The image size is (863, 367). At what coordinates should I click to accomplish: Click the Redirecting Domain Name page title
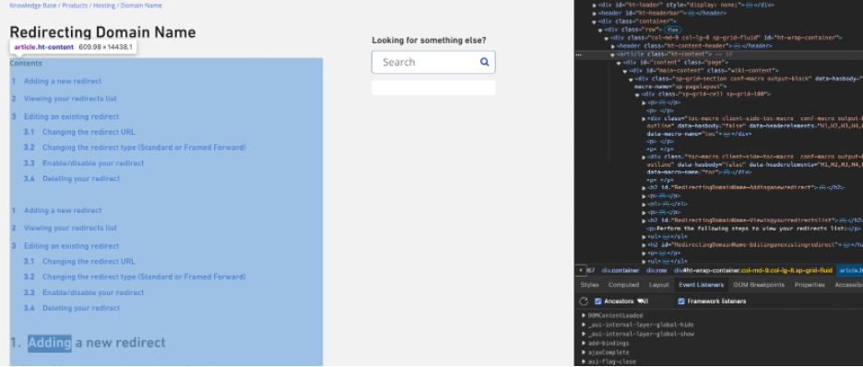click(103, 32)
